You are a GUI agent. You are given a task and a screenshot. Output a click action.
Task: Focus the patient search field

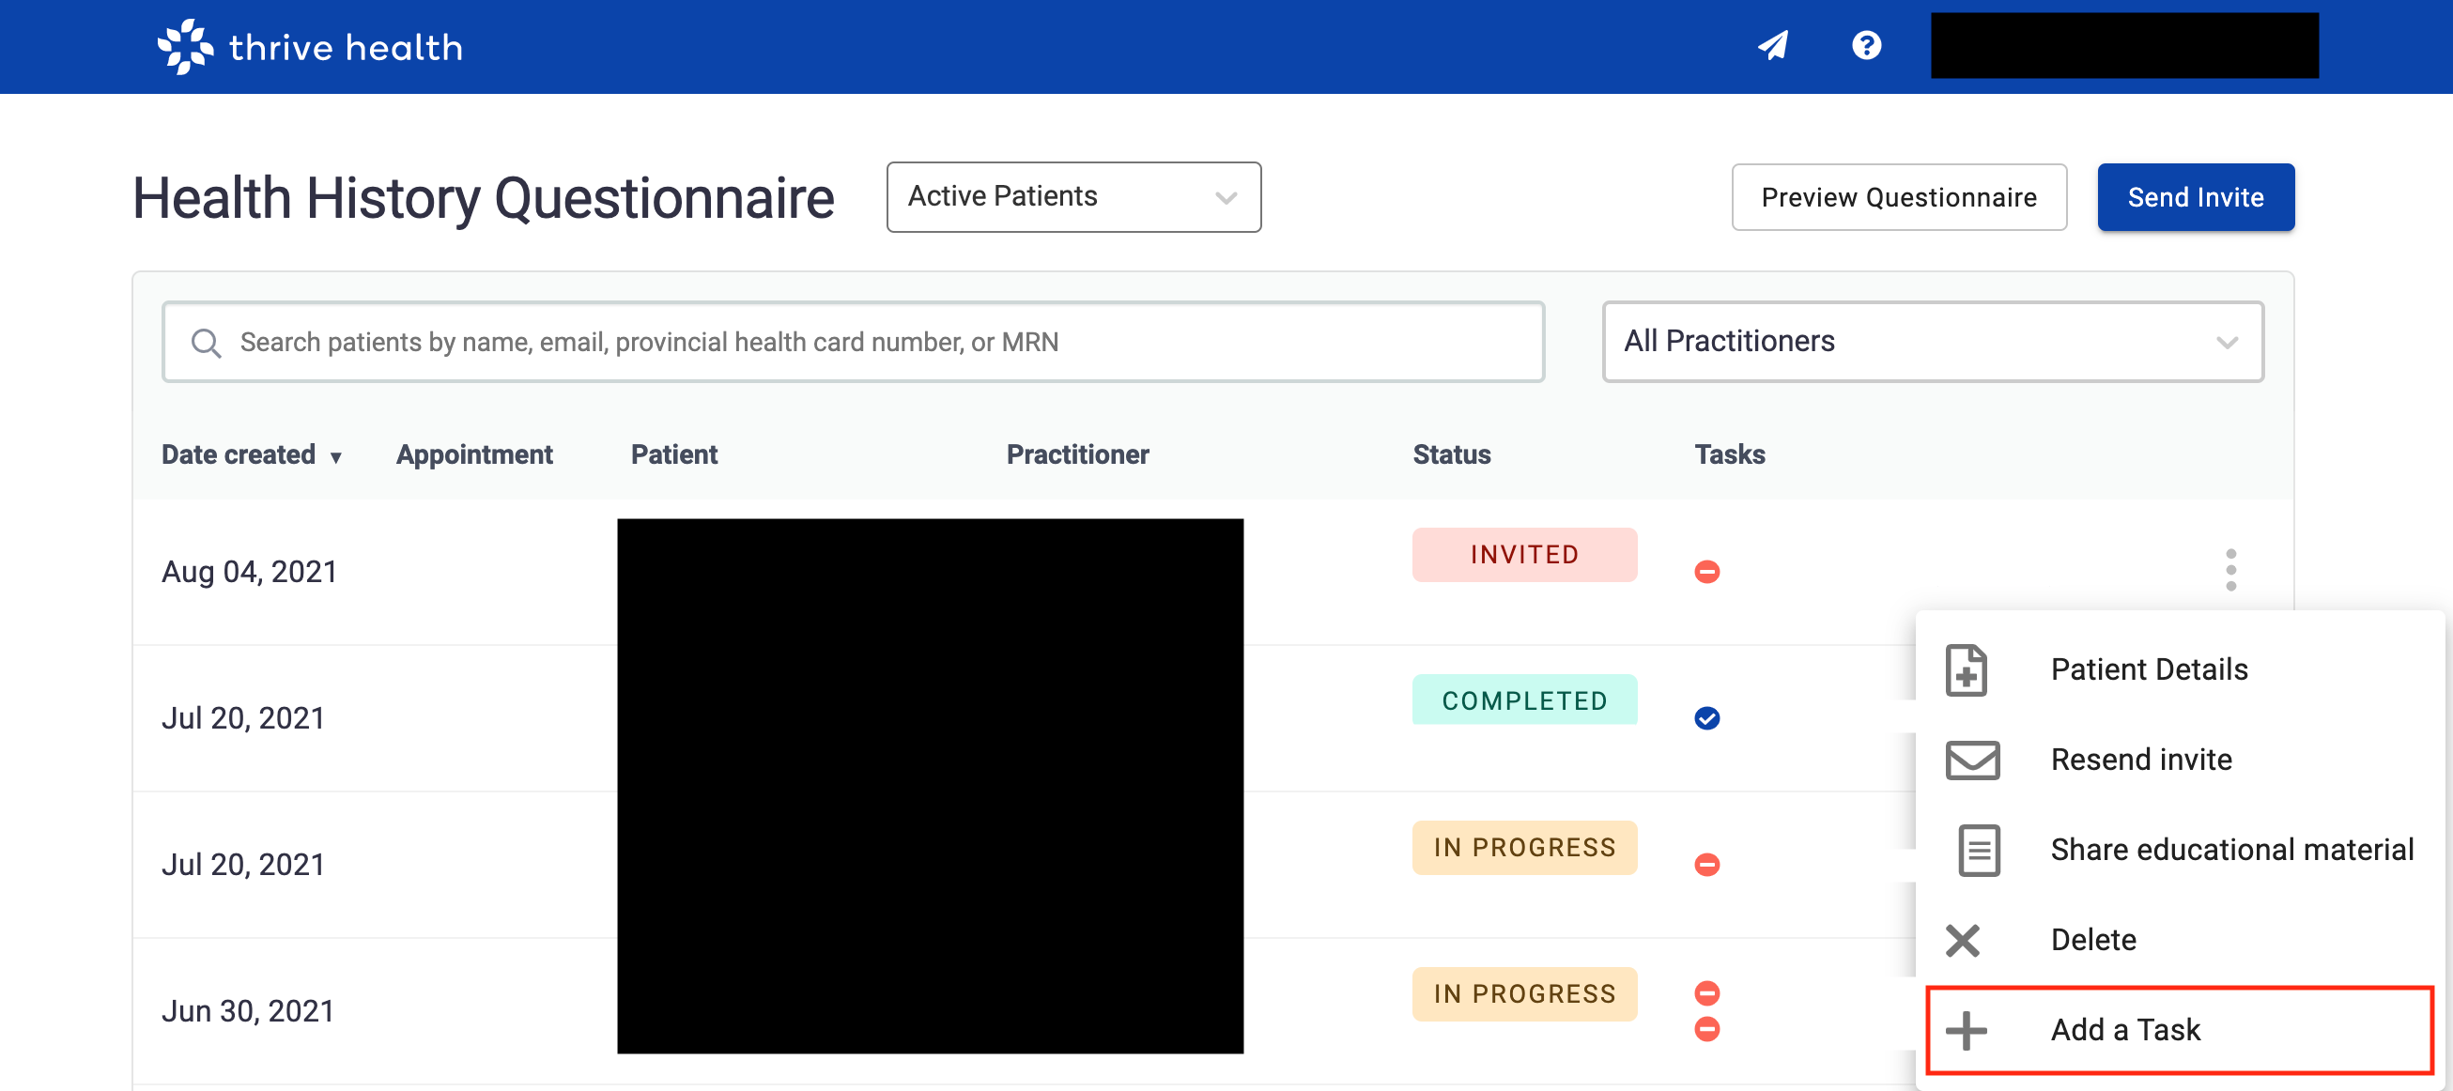854,342
